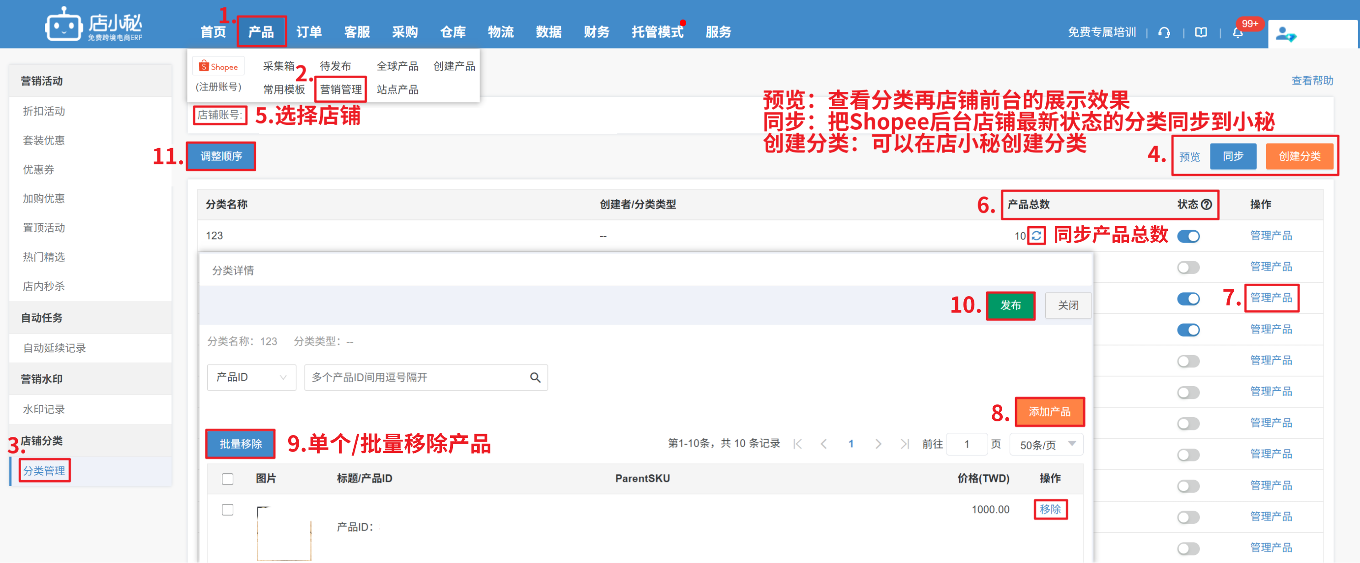1360x563 pixels.
Task: Check the first product row checkbox
Action: click(x=227, y=510)
